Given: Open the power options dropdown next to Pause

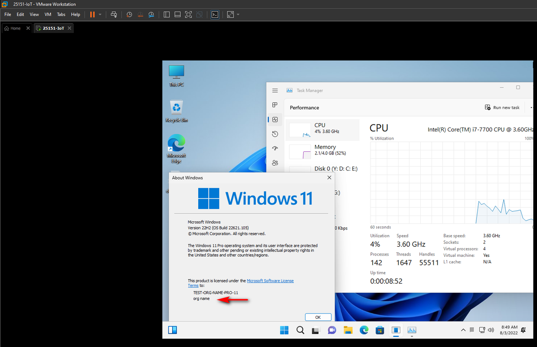Looking at the screenshot, I should [100, 14].
